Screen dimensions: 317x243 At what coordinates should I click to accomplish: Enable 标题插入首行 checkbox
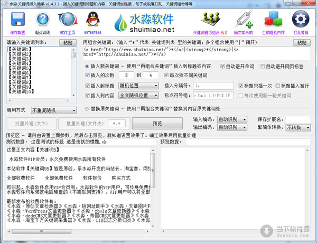tap(278, 86)
